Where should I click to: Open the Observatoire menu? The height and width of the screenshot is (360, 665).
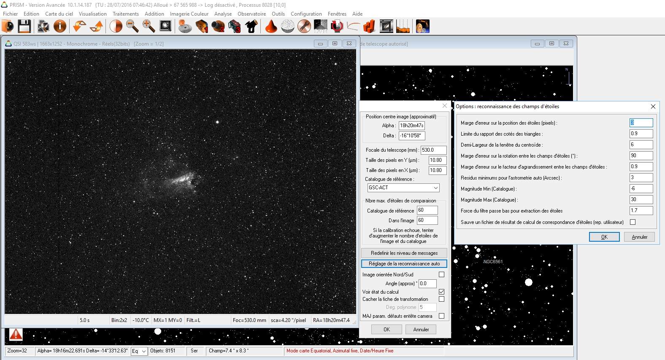click(x=251, y=14)
